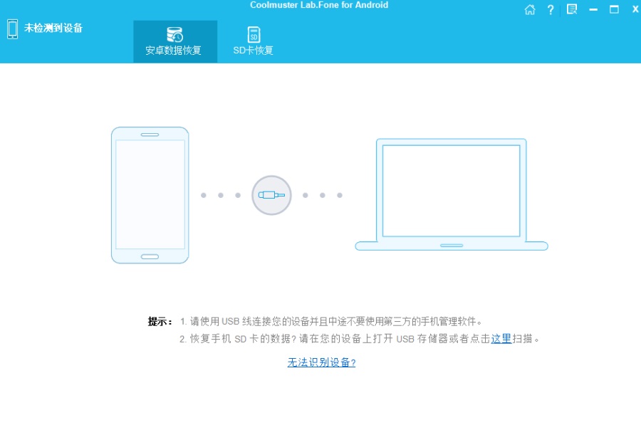Go to the home screen icon
Image resolution: width=641 pixels, height=430 pixels.
(530, 10)
